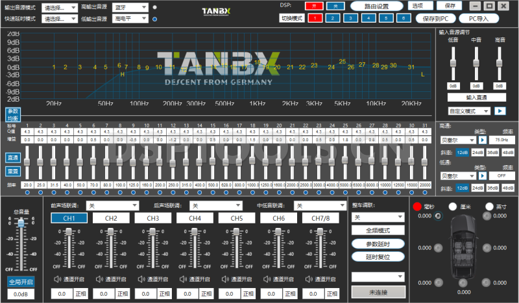Open the 高电平 low output source dropdown

(130, 19)
